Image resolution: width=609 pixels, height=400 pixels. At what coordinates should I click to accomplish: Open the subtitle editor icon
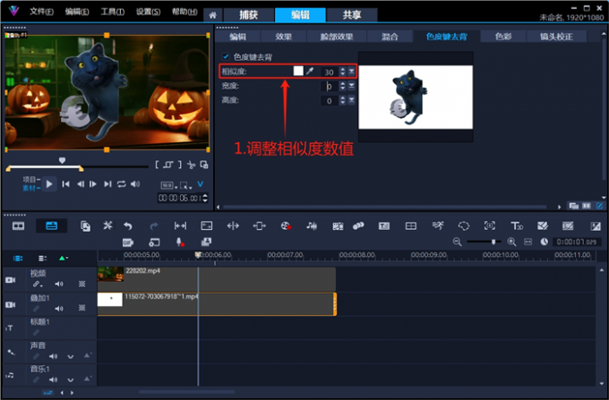coord(383,226)
